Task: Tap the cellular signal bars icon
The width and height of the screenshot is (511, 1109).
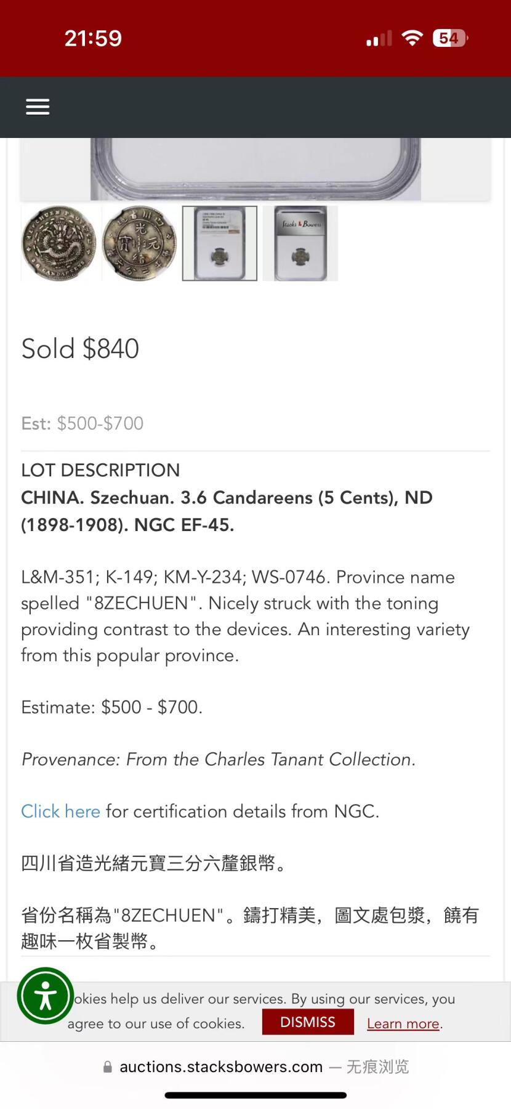Action: coord(379,39)
